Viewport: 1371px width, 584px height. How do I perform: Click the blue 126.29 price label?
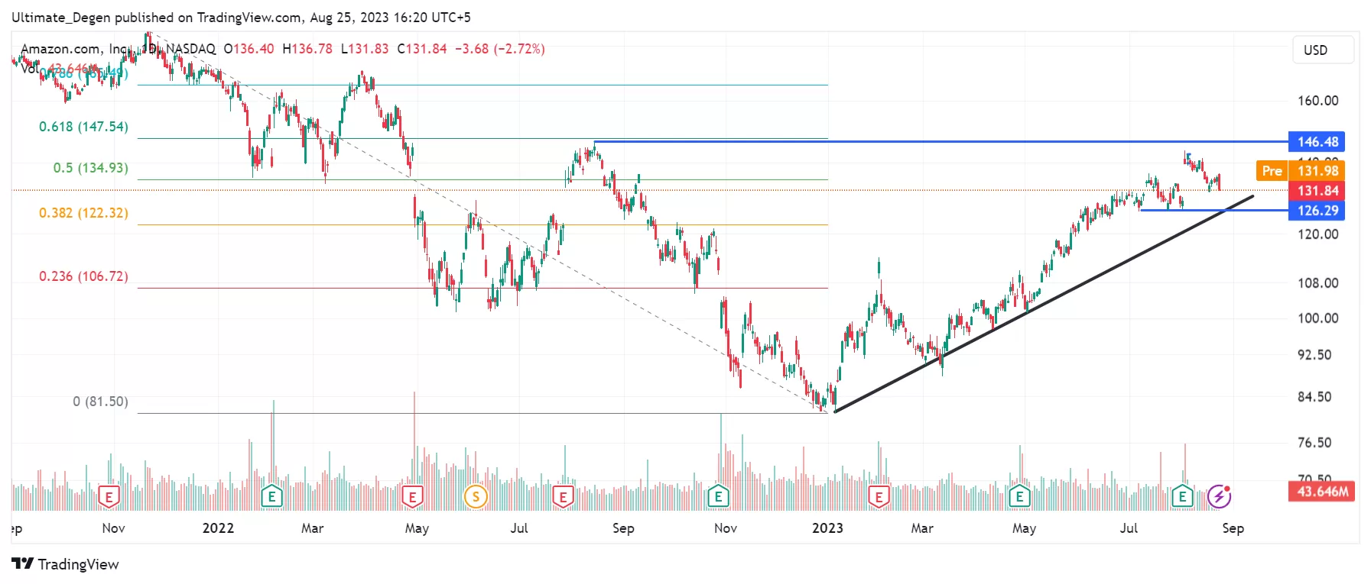click(x=1317, y=211)
